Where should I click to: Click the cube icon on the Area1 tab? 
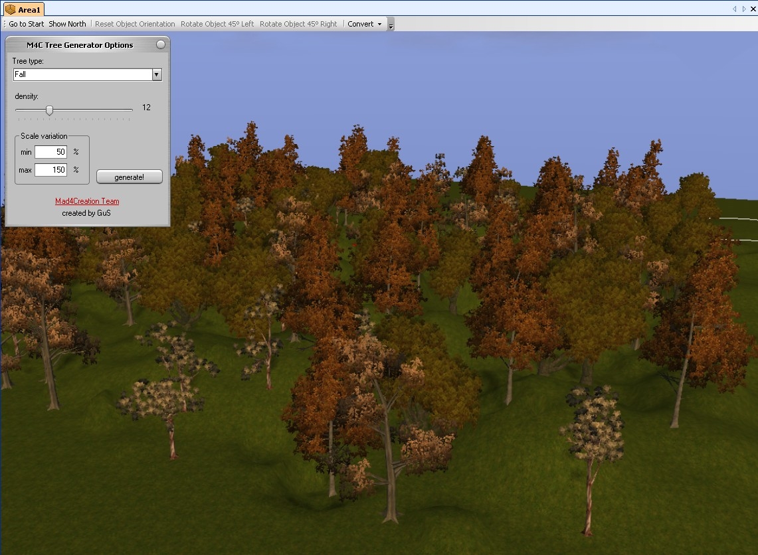click(11, 9)
